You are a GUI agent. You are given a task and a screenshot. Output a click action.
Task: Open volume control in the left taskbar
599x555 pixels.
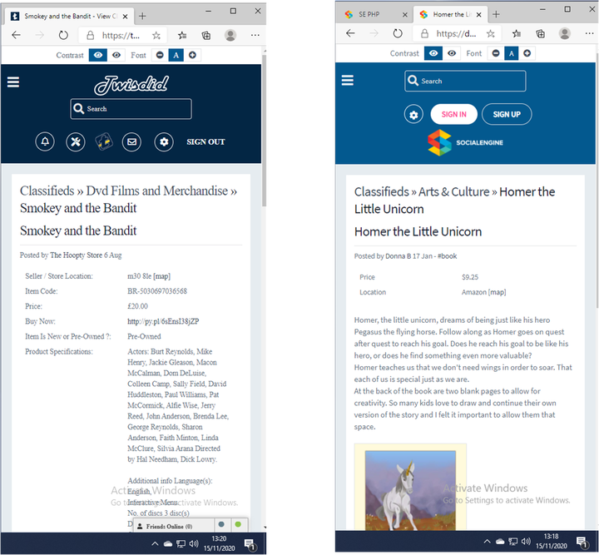pos(194,543)
